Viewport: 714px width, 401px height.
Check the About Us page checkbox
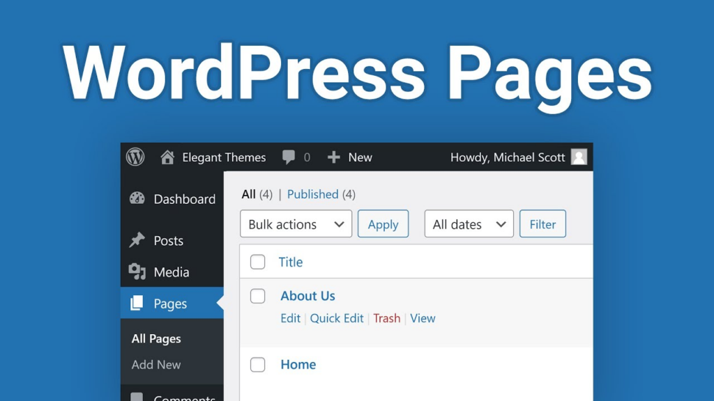pos(257,296)
